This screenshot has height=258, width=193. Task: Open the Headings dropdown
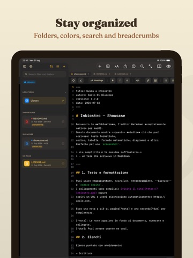pos(96,81)
